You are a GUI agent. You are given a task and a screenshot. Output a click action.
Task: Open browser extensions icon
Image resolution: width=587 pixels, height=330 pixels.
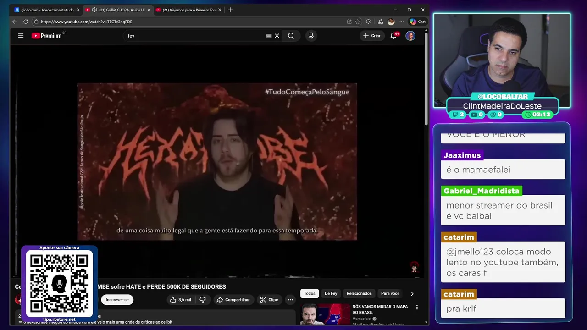[x=368, y=22]
